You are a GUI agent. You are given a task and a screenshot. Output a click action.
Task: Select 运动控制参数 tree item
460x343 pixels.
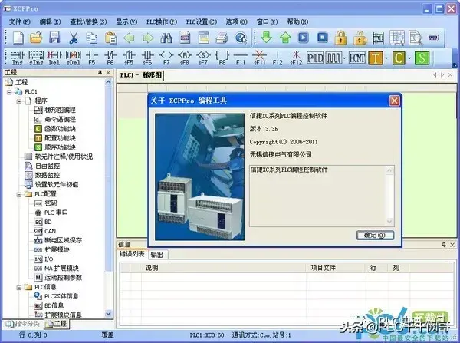point(63,278)
